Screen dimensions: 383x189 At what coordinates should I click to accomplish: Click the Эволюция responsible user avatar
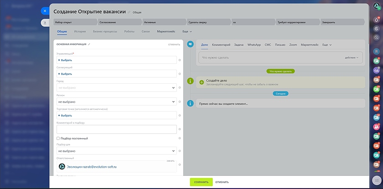tap(62, 167)
